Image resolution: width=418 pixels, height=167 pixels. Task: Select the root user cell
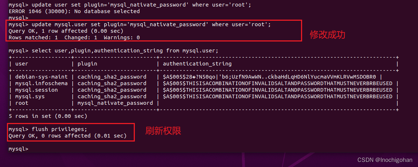coord(22,103)
